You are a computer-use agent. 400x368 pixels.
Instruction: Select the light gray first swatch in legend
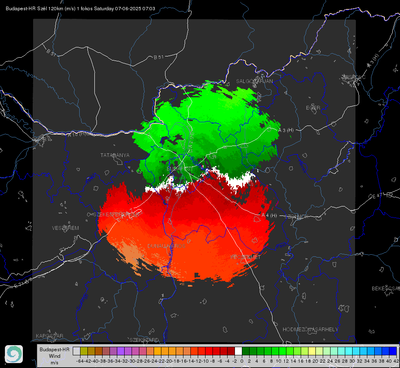(x=76, y=351)
